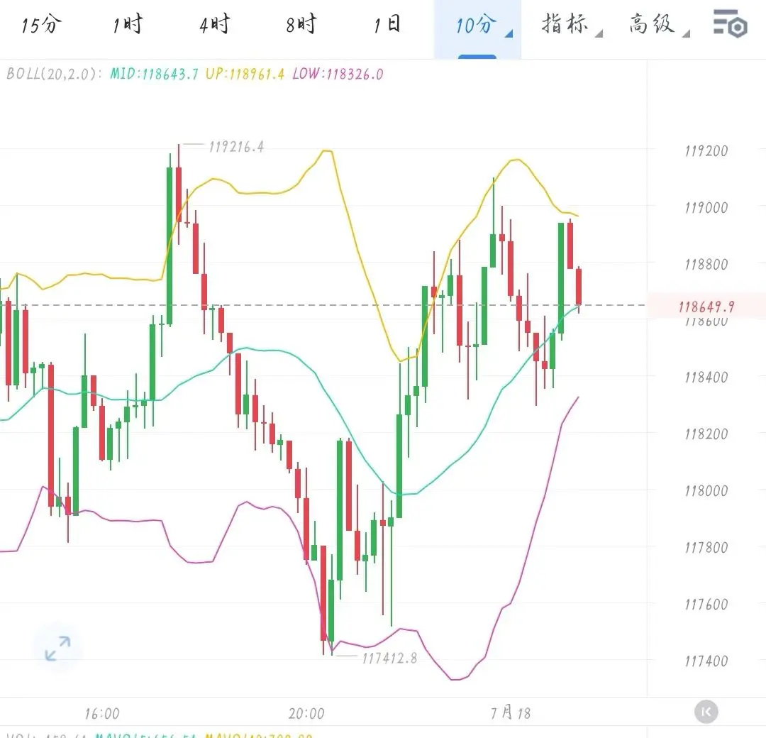
Task: Click the 20:00 time axis label
Action: point(306,714)
